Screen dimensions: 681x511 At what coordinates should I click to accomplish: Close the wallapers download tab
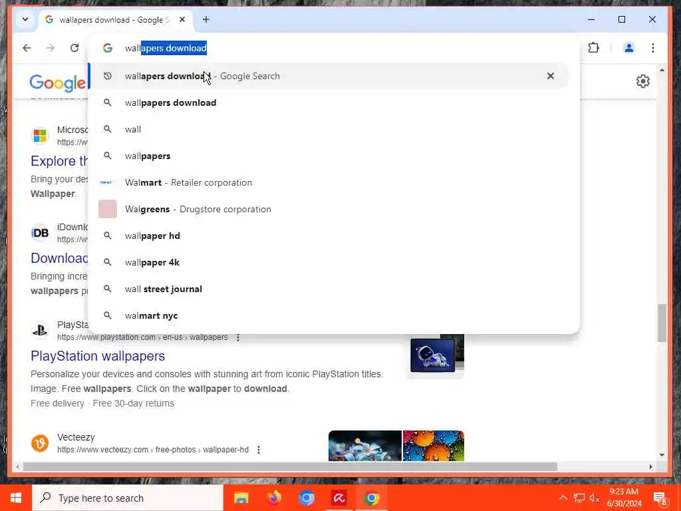pyautogui.click(x=182, y=19)
